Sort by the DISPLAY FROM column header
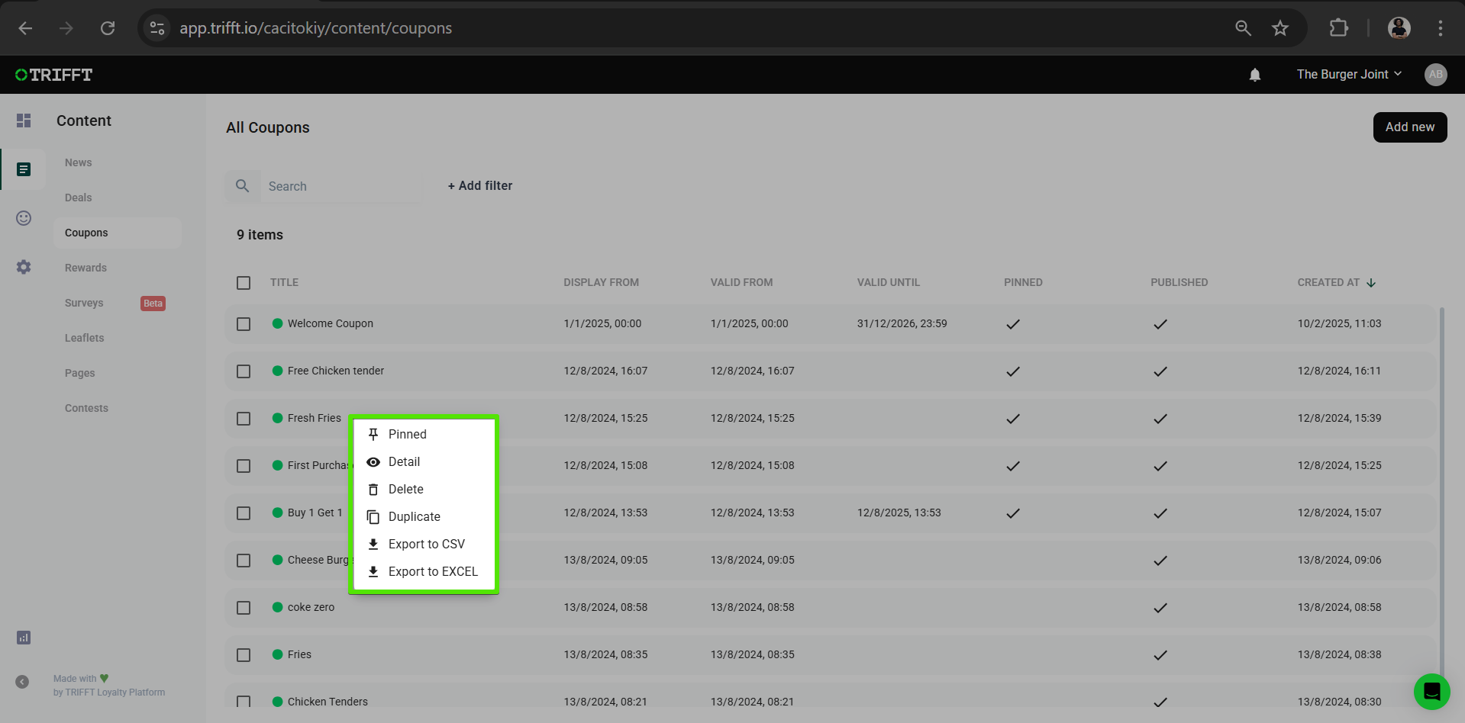Image resolution: width=1465 pixels, height=723 pixels. 601,283
